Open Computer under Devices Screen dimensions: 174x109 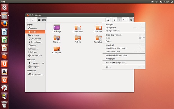click(x=35, y=67)
